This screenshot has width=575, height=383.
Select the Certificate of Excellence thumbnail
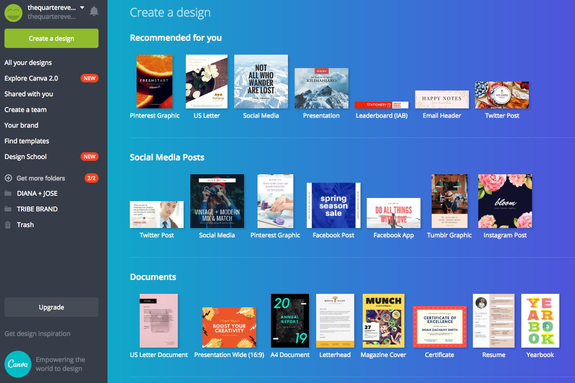(x=440, y=327)
